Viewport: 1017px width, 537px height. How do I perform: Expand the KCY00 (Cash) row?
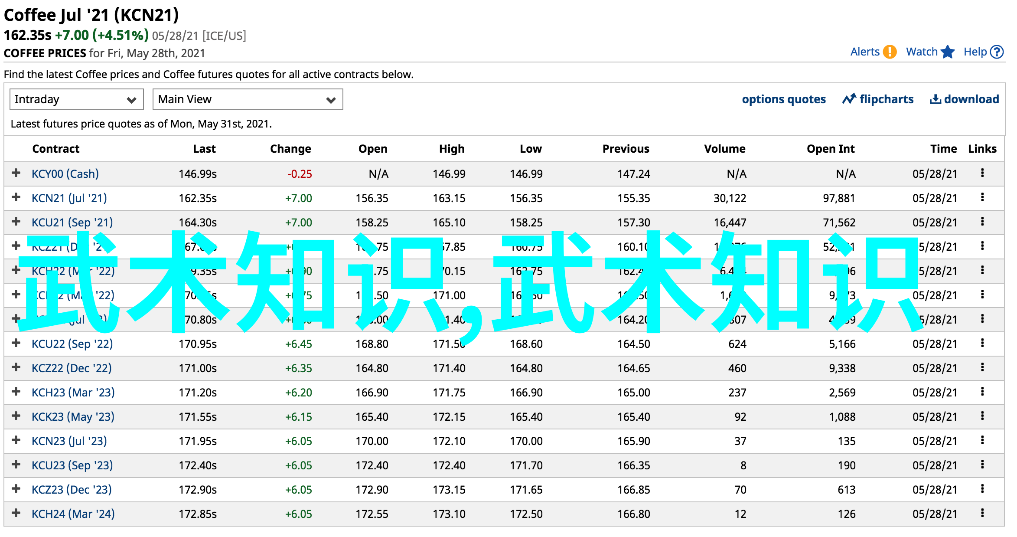16,173
